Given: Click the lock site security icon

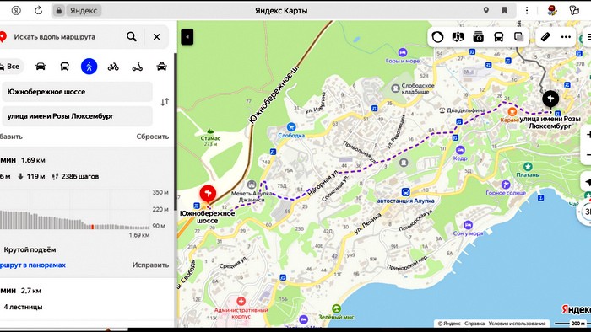Looking at the screenshot, I should 59,10.
